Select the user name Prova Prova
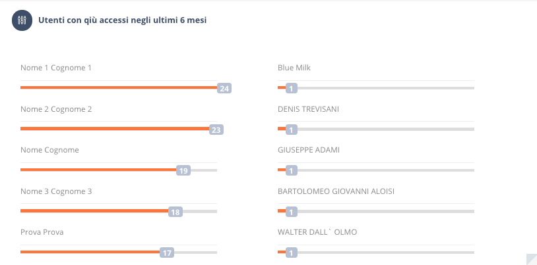This screenshot has width=537, height=265. tap(42, 232)
